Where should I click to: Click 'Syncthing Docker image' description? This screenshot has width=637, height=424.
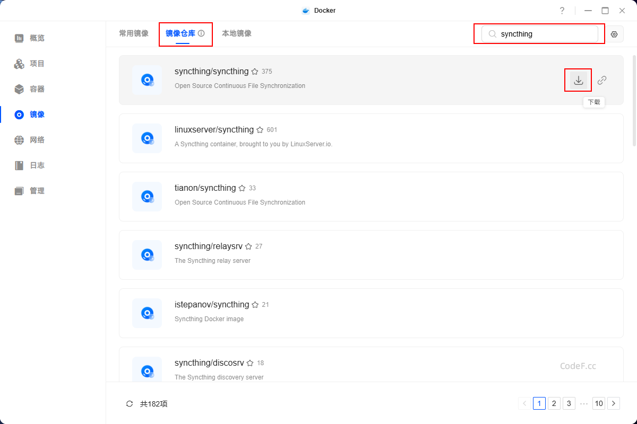[x=209, y=319]
